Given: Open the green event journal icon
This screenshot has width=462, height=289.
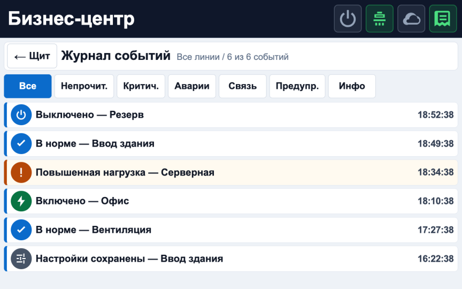Looking at the screenshot, I should [x=443, y=19].
